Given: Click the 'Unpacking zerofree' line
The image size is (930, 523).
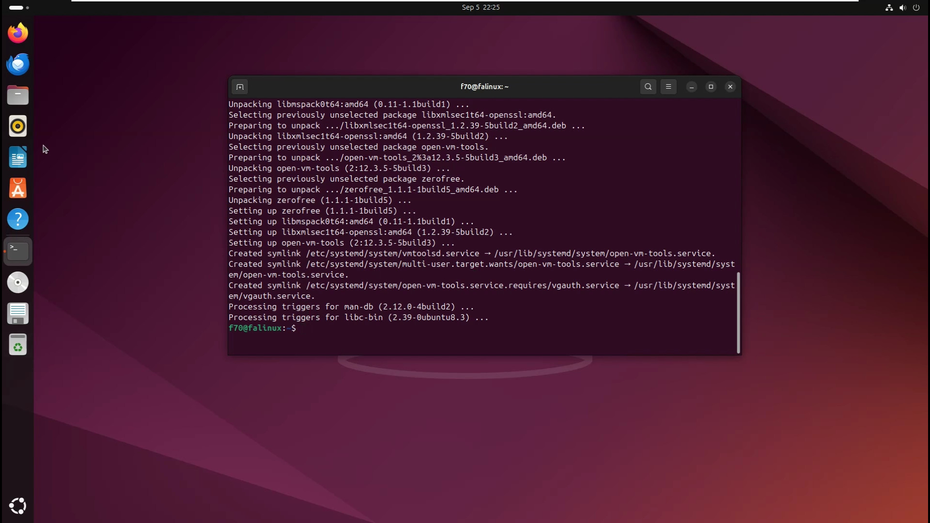Looking at the screenshot, I should coord(320,200).
